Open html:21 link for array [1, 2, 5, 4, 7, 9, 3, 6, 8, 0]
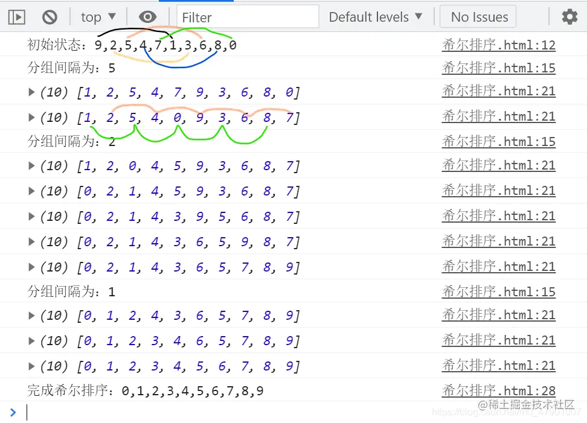The image size is (587, 423). click(499, 91)
